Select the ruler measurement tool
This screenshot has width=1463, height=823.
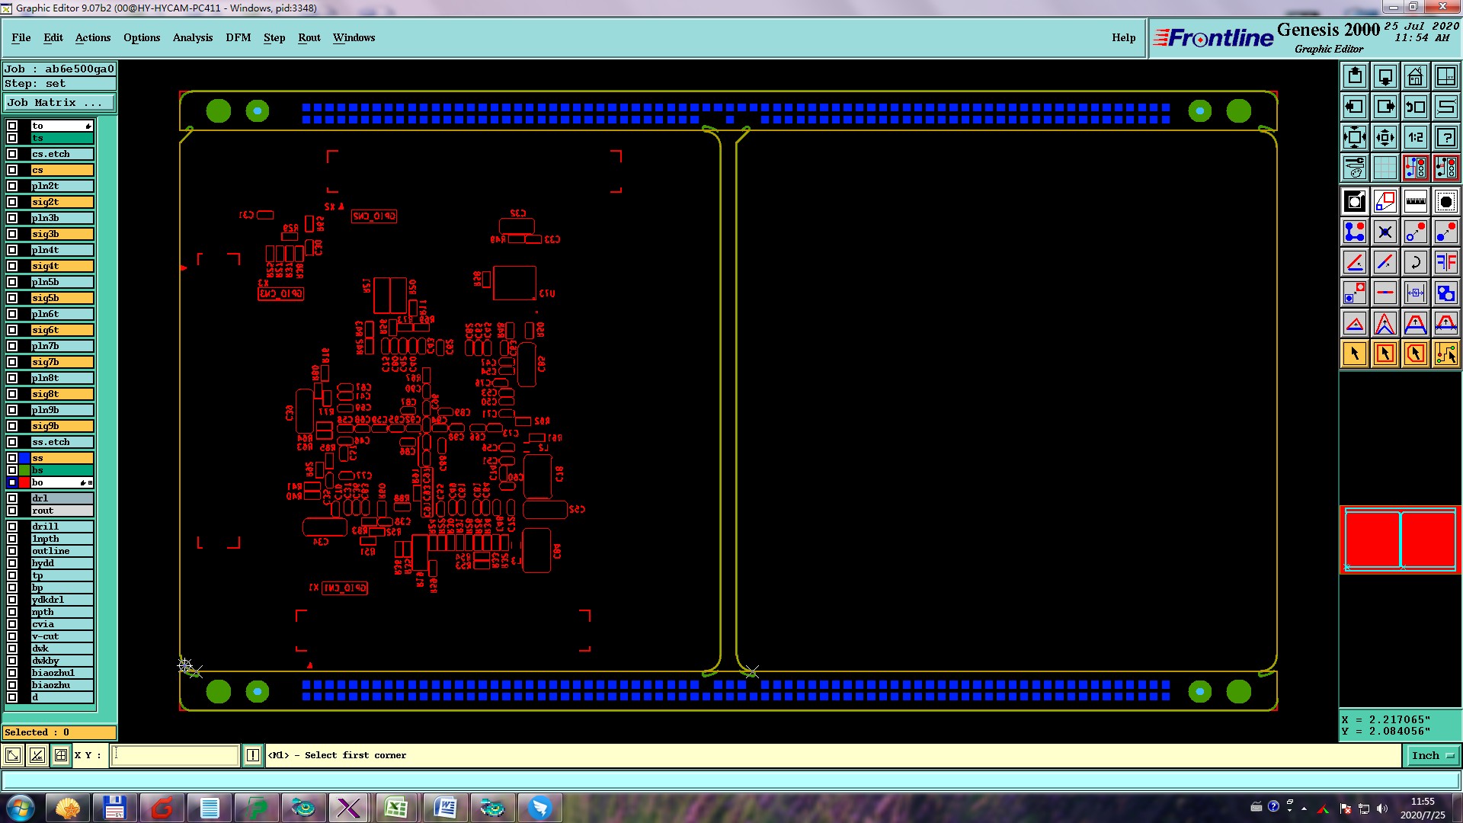pos(1415,201)
